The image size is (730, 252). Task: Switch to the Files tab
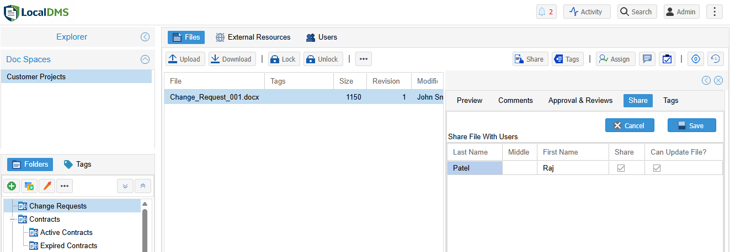[x=186, y=37]
